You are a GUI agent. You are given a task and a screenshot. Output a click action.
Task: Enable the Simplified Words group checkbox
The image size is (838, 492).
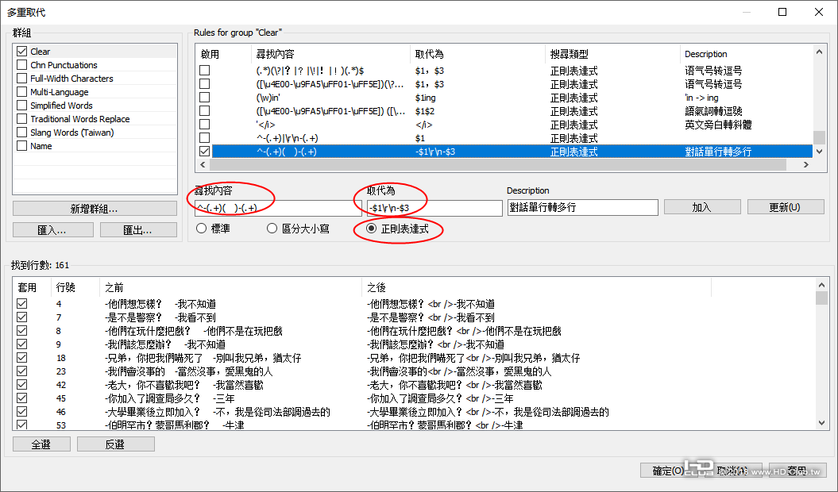22,106
